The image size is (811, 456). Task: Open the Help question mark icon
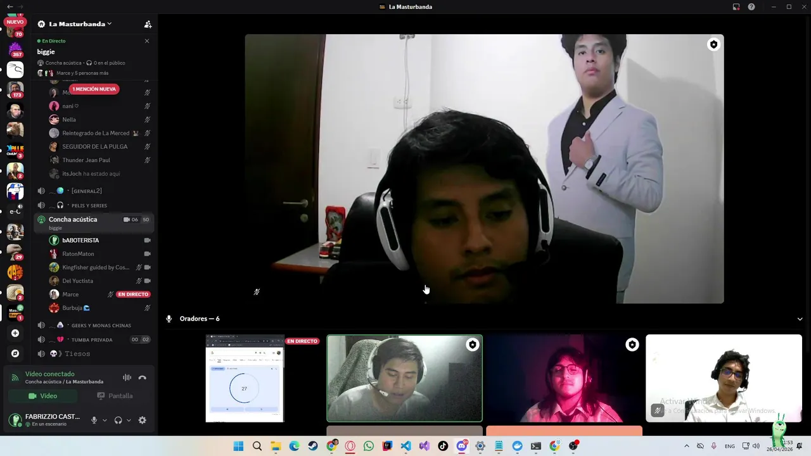751,7
